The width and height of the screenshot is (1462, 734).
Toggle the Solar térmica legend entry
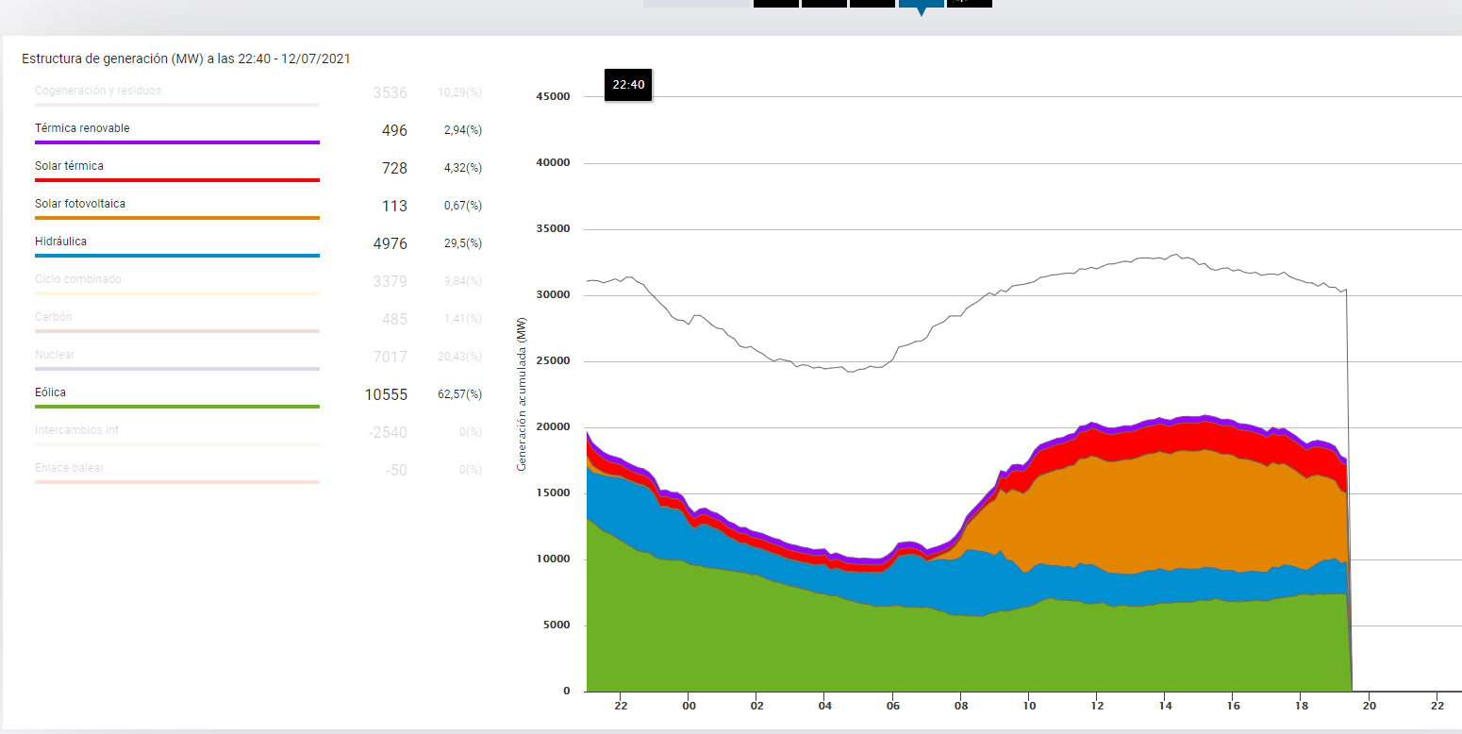[69, 166]
